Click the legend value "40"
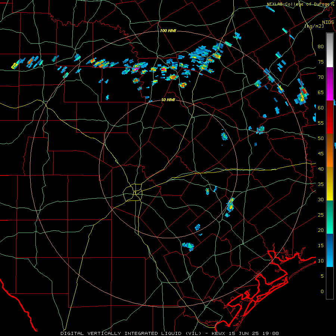Viewport: 336px width, 336px height. [321, 169]
